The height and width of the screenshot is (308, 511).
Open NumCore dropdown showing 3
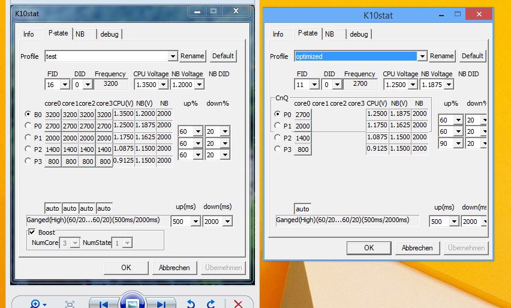75,243
